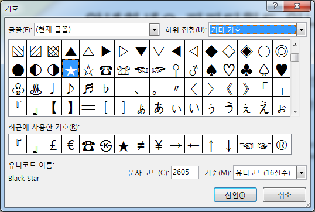Select the white up-pointing triangle symbol
This screenshot has width=315, height=212.
(88, 51)
